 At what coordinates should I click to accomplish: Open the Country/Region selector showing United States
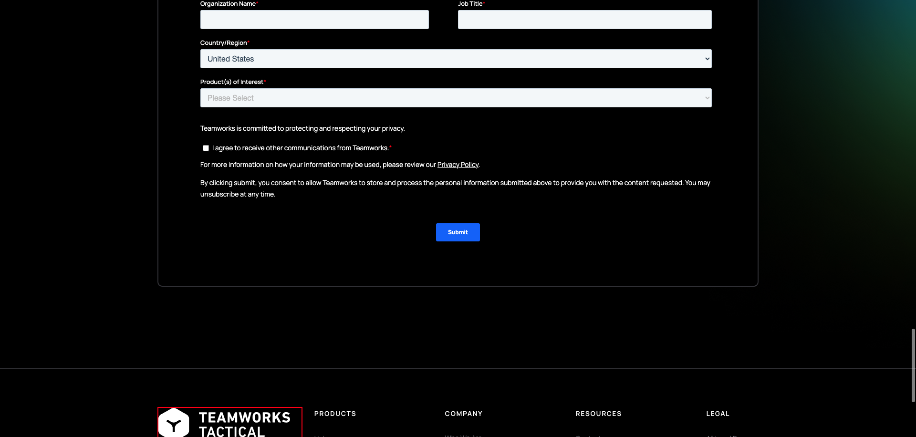[456, 58]
